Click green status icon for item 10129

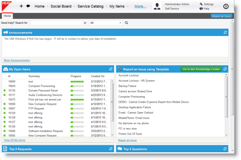(4, 113)
